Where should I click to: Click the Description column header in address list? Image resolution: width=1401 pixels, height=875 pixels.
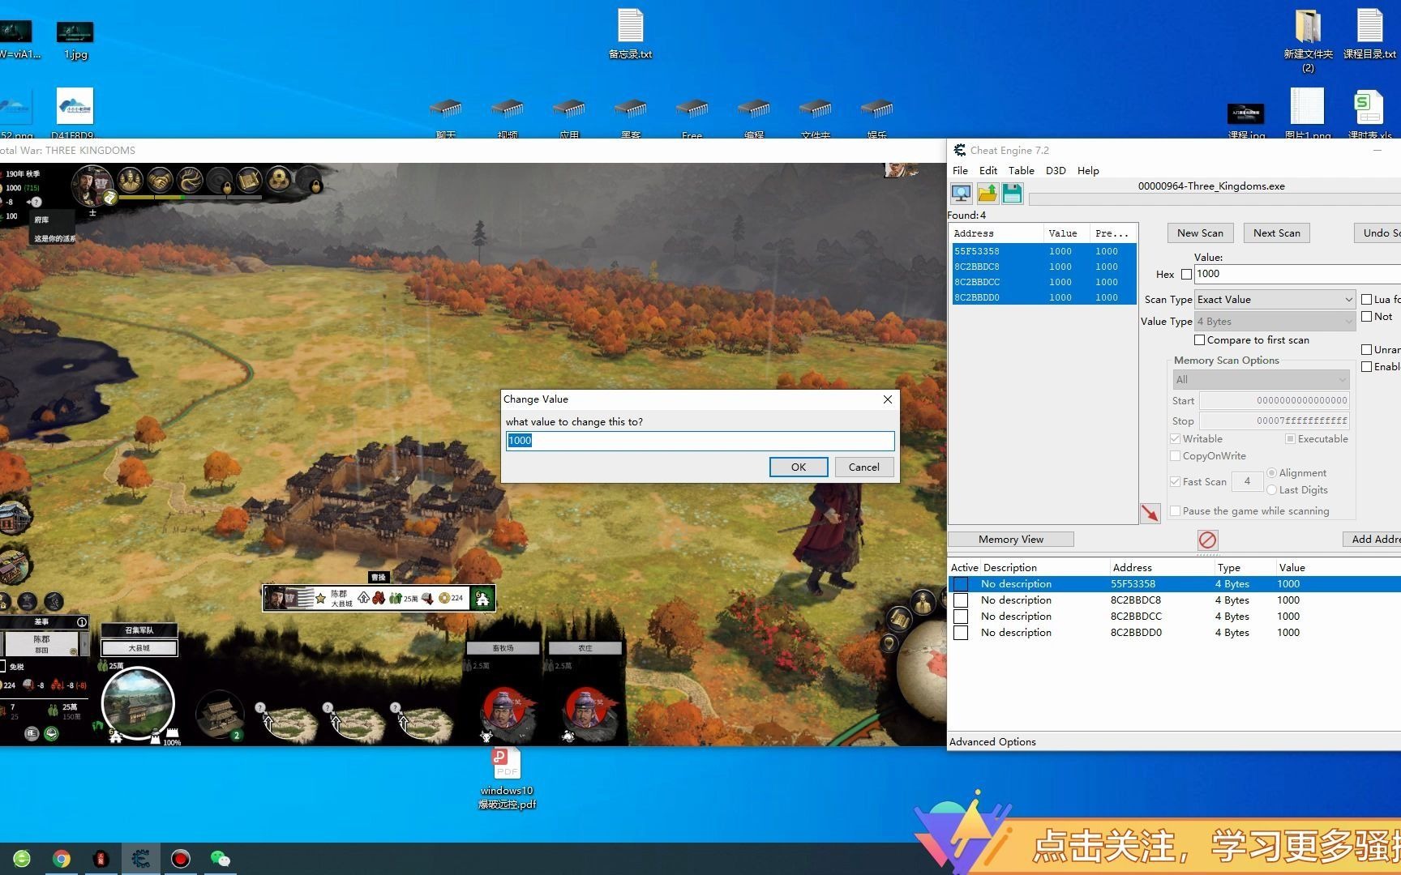[x=1045, y=568]
